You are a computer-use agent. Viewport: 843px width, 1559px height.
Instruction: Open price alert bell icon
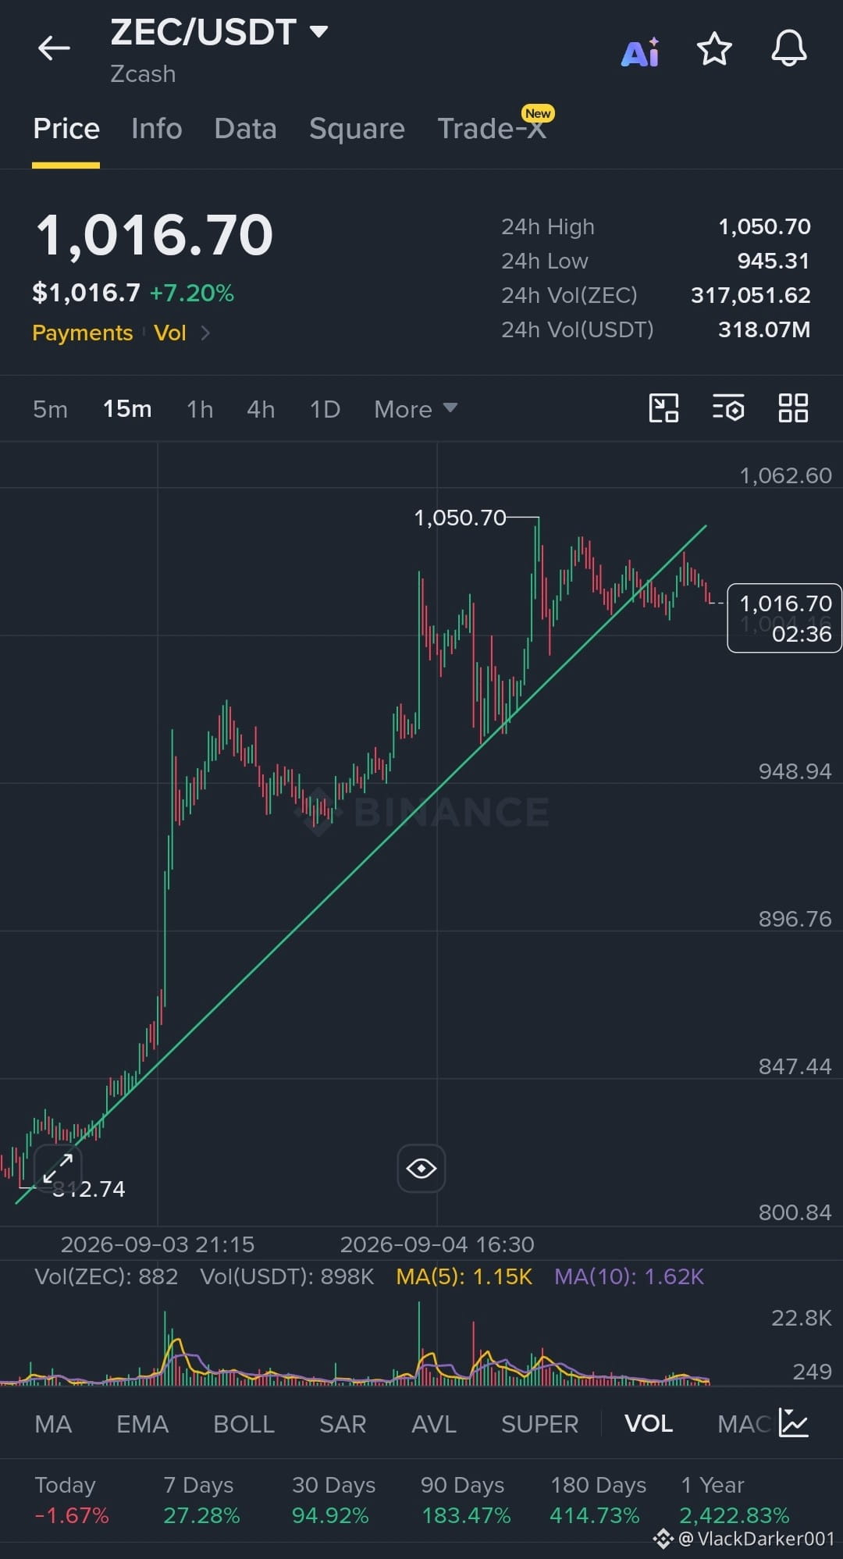[x=789, y=49]
